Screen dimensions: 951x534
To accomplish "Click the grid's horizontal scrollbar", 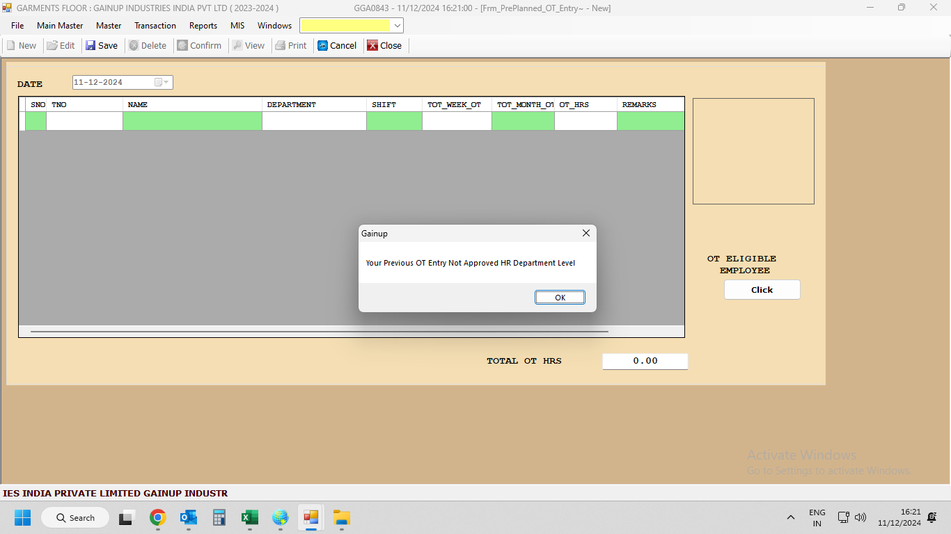I will [x=319, y=332].
